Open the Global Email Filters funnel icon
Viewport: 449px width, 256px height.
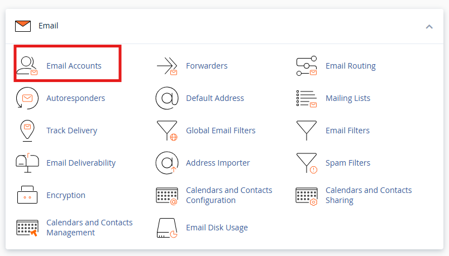pyautogui.click(x=166, y=131)
